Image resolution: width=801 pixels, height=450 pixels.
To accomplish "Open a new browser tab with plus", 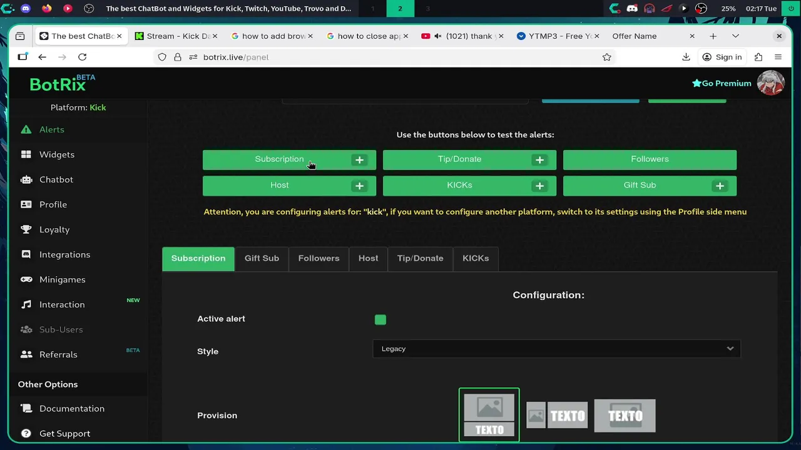I will 713,36.
